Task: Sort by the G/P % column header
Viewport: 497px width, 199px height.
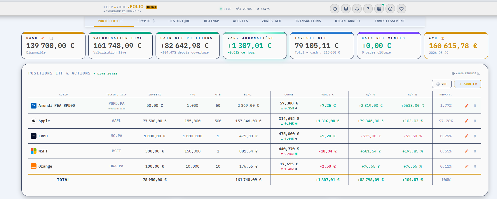Action: coord(412,95)
